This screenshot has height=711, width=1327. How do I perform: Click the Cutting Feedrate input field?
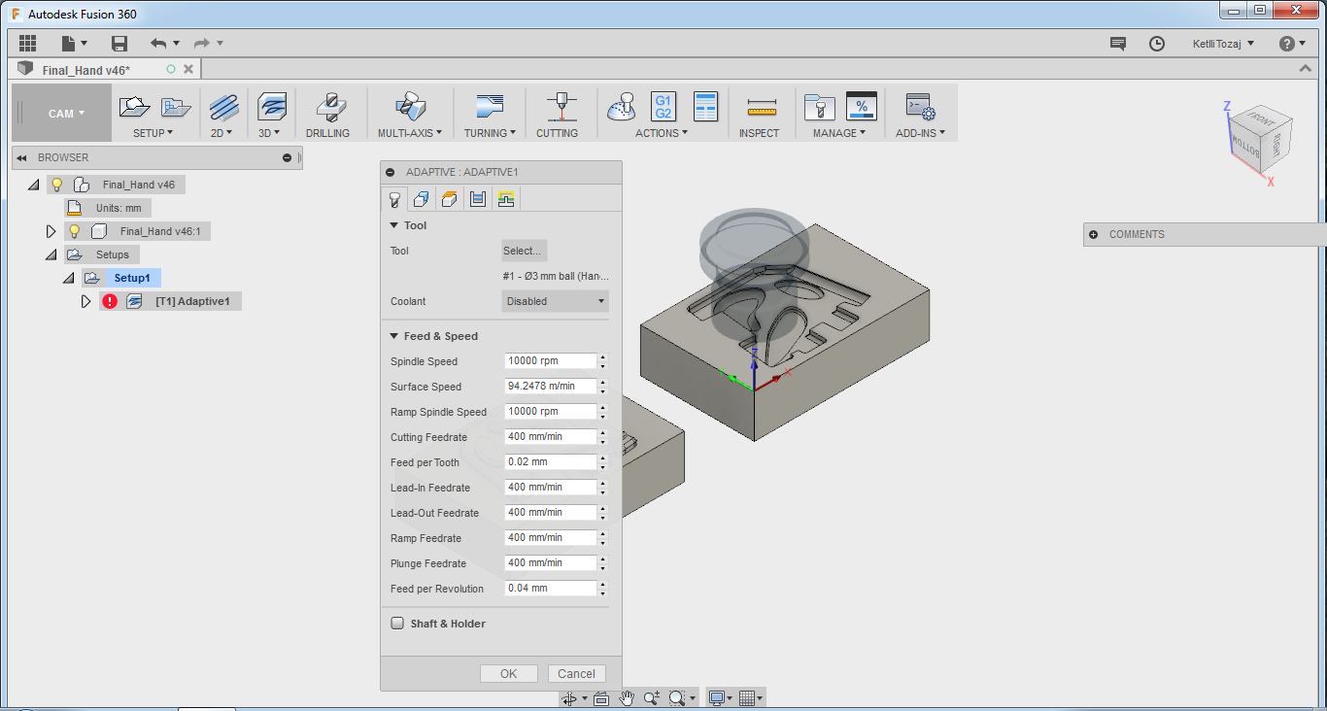tap(550, 436)
